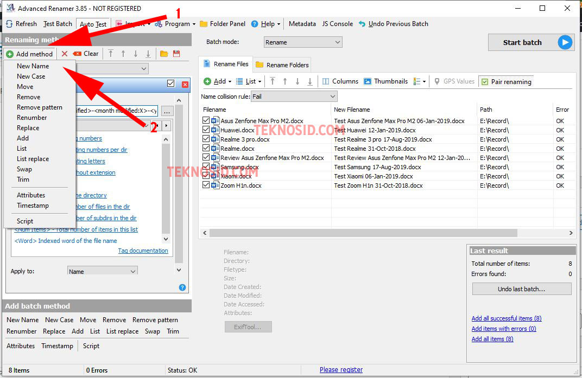Click the file list horizontal scrollbar

click(363, 233)
